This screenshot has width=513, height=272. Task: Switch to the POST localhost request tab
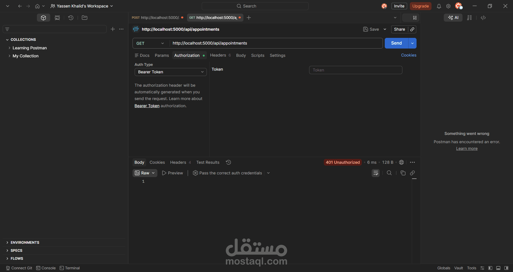[157, 18]
